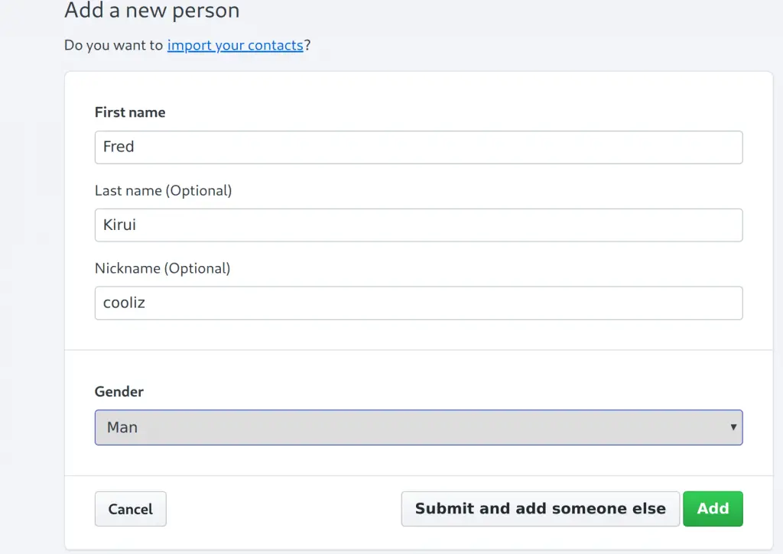Click the 'Nickname (Optional)' label
This screenshot has height=554, width=783.
point(162,268)
